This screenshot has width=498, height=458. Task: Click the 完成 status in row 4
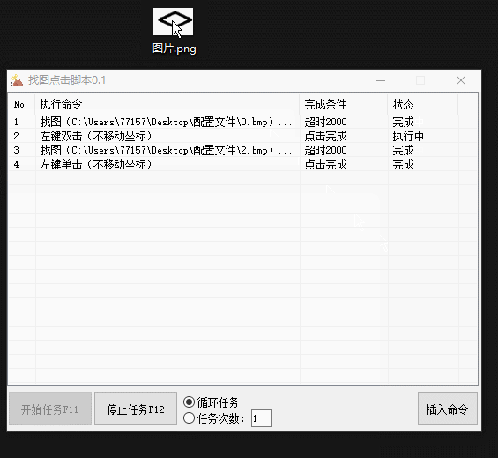(403, 164)
